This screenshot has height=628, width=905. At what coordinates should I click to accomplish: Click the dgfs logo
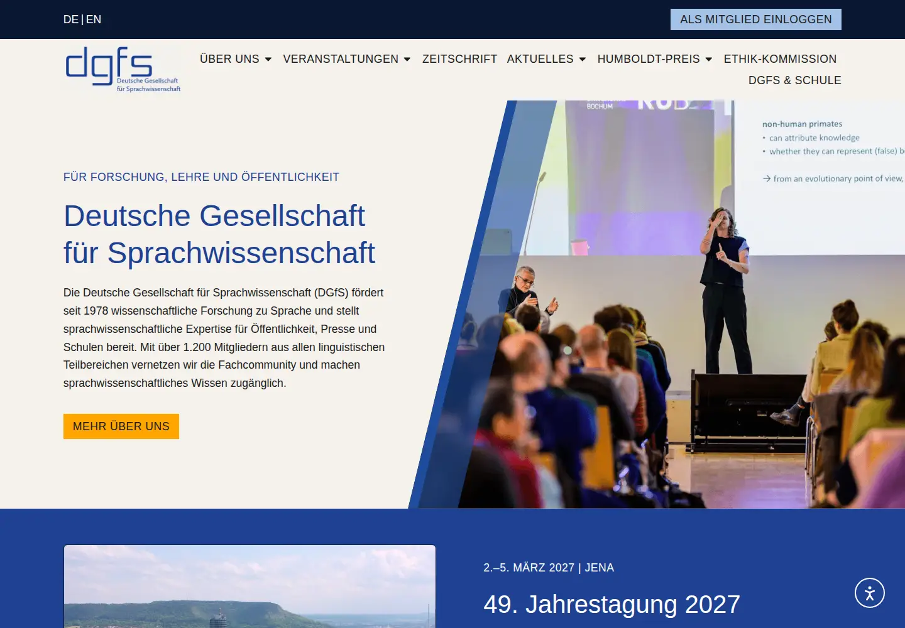[x=123, y=70]
